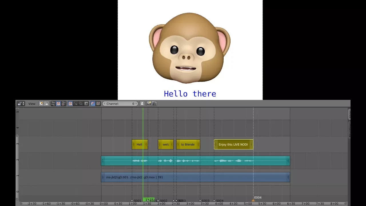Toggle the ghost frame overlay icon
The height and width of the screenshot is (206, 366).
(142, 104)
